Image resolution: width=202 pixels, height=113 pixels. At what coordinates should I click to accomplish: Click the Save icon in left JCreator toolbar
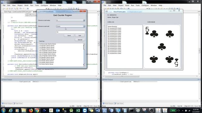(9, 8)
